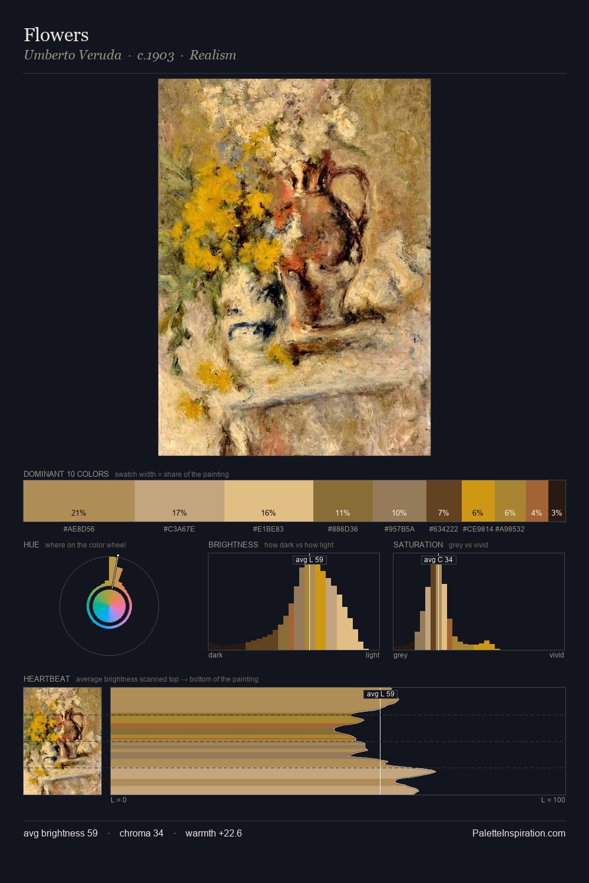Image resolution: width=589 pixels, height=883 pixels.
Task: Click the 'avg L 59' marker in Heartbeat chart
Action: (380, 694)
